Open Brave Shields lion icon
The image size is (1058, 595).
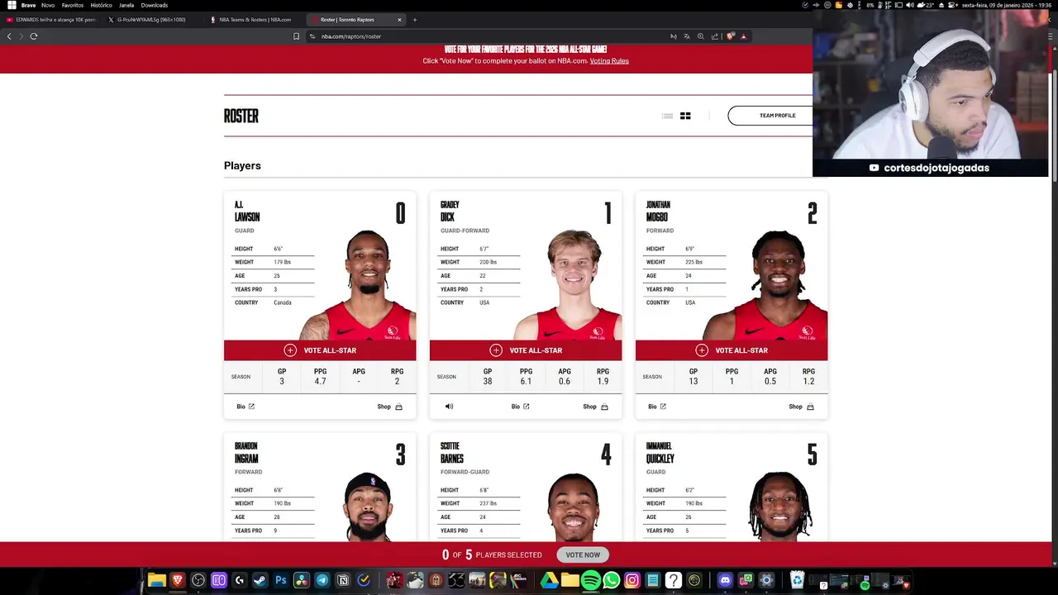(731, 36)
